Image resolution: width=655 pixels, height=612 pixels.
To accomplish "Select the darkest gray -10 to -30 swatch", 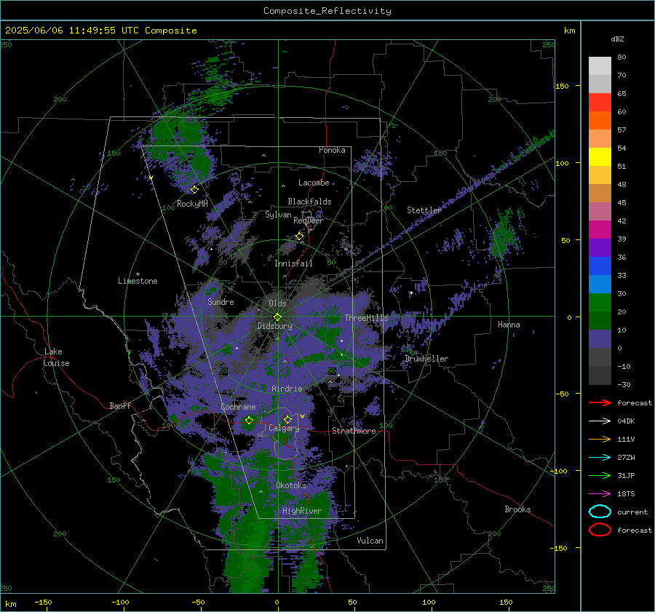I will tap(600, 375).
